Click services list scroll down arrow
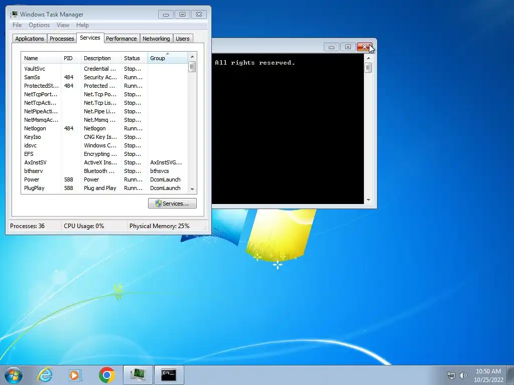 [x=192, y=189]
